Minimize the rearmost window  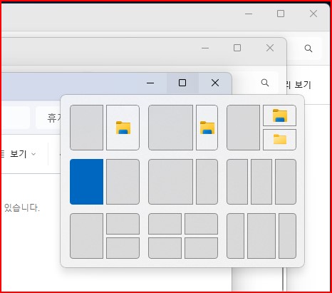coord(249,14)
